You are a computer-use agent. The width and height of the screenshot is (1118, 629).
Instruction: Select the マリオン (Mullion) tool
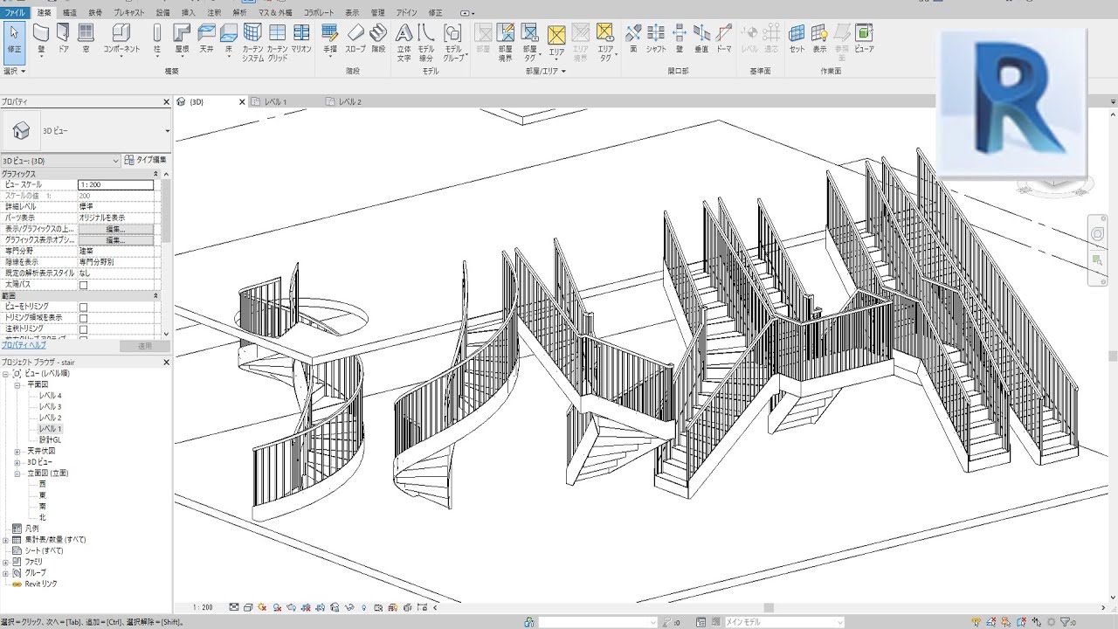[301, 39]
